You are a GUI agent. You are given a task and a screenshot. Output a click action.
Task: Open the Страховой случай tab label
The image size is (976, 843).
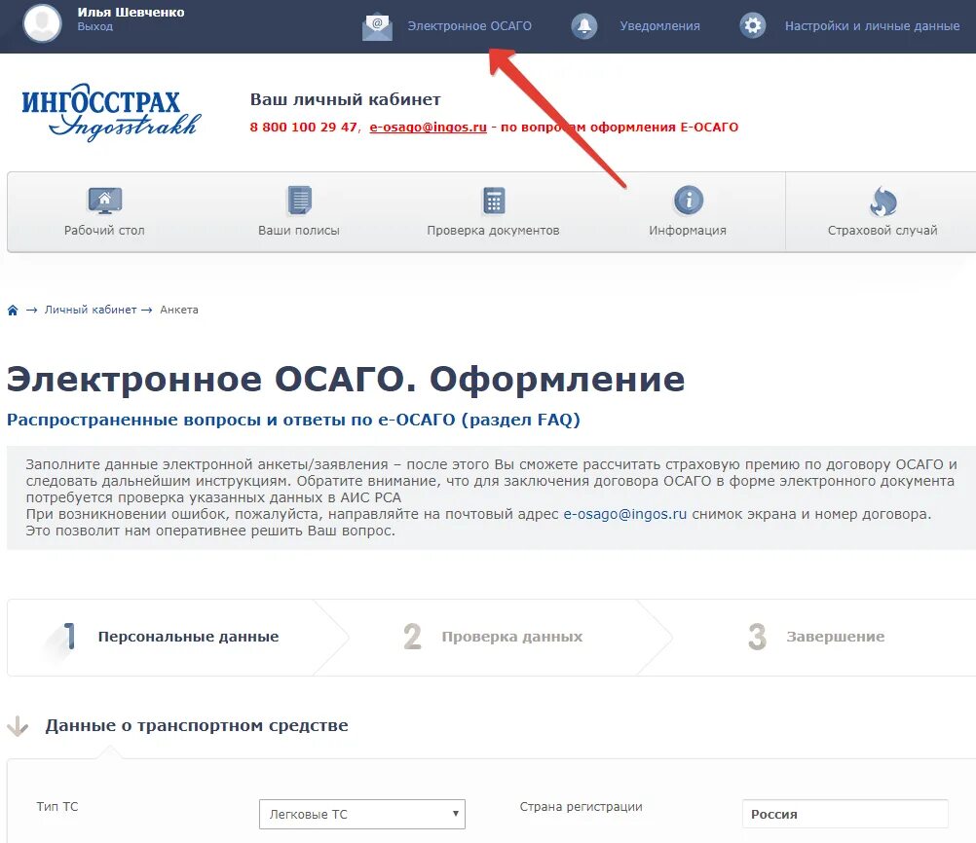[882, 230]
